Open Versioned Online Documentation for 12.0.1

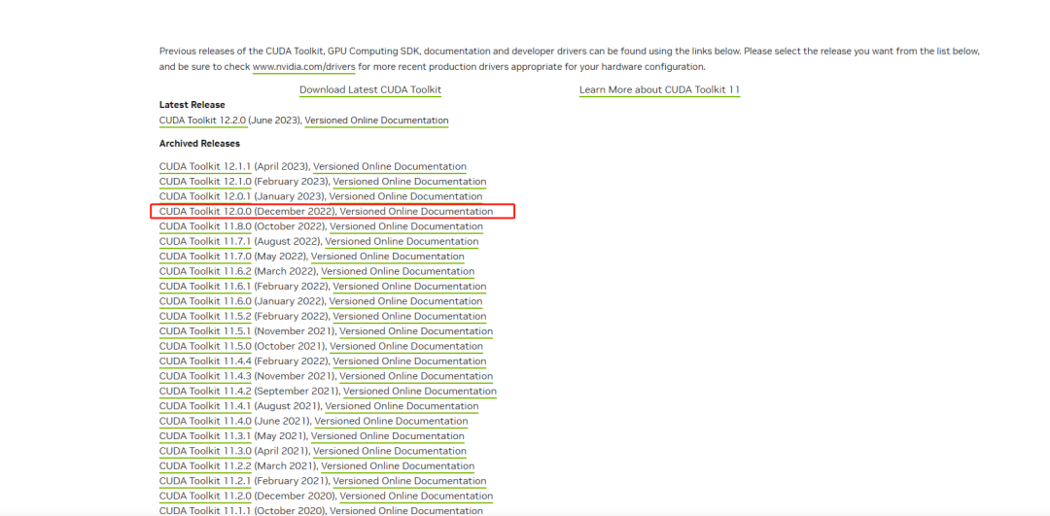[x=405, y=196]
